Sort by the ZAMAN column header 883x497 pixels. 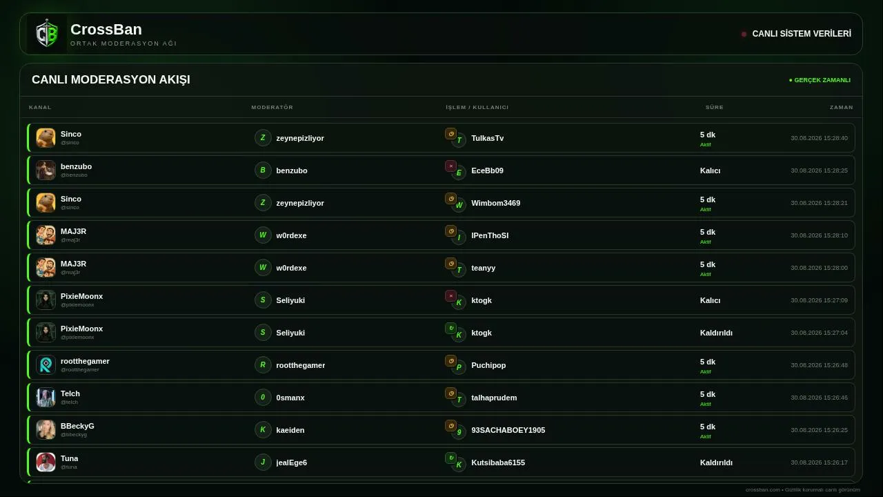click(842, 107)
